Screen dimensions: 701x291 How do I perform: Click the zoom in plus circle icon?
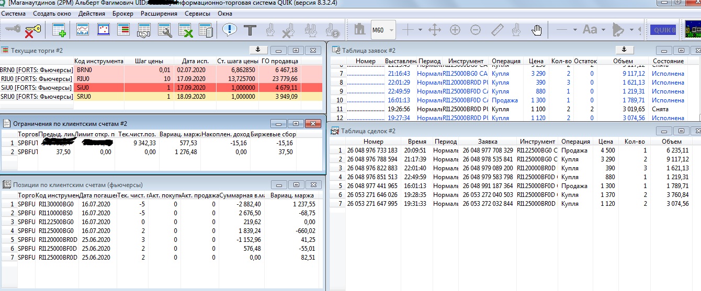click(x=455, y=30)
